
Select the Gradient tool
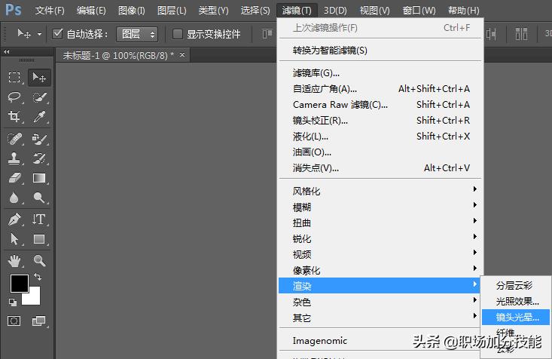[39, 178]
